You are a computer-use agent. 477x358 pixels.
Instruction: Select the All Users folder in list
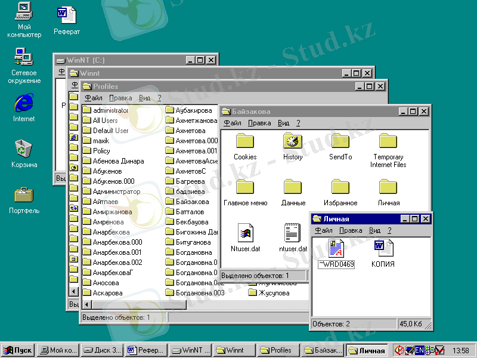105,121
